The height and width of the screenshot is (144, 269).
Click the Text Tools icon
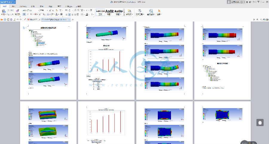click(x=140, y=11)
